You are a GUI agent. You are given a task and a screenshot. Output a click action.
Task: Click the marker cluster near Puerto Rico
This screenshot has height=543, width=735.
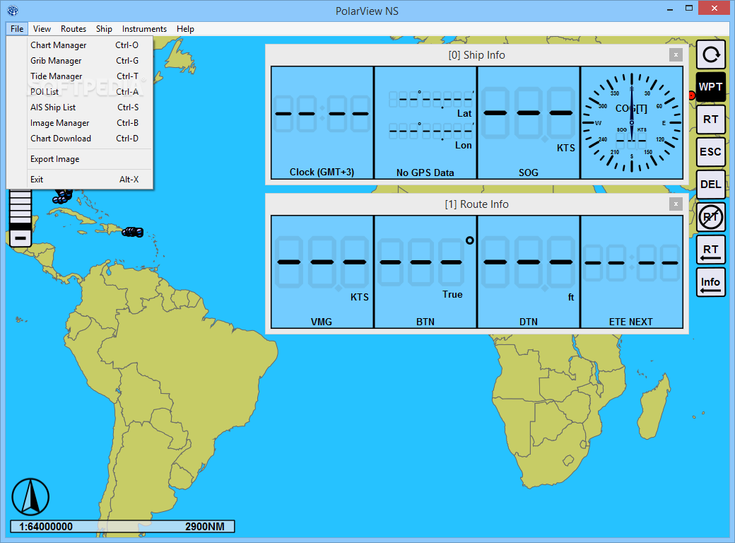coord(133,232)
